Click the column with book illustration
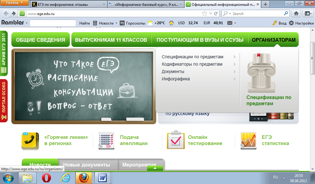This screenshot has height=184, width=315. [x=261, y=73]
